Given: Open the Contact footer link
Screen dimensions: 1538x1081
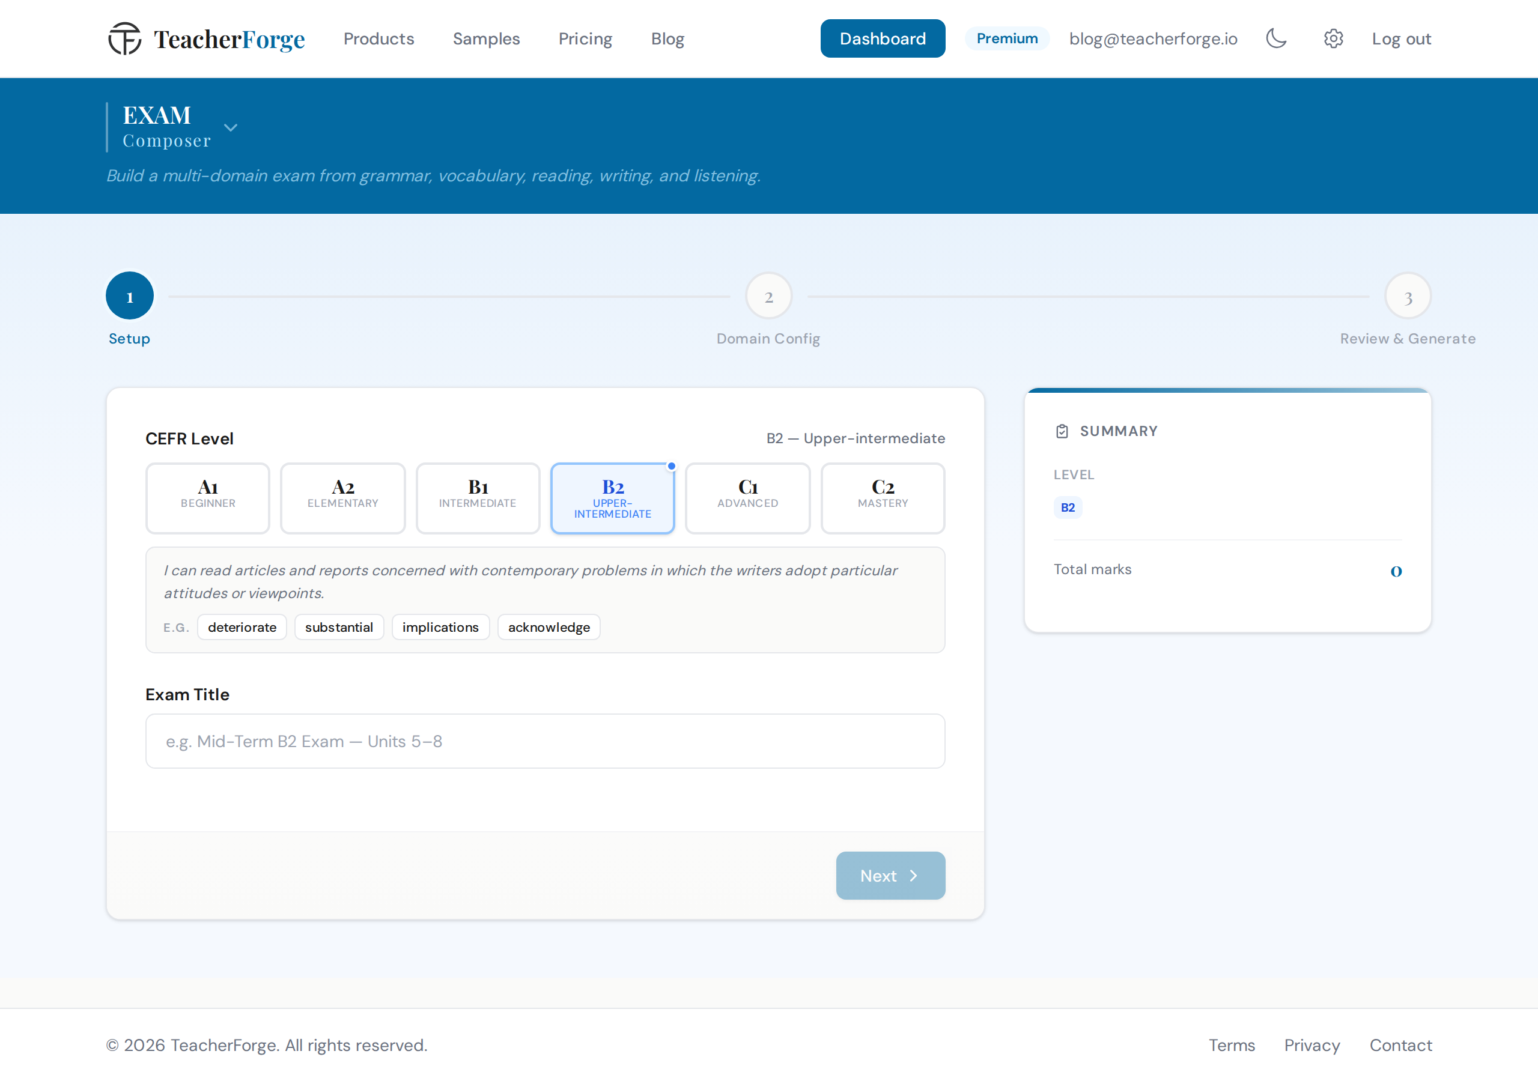Looking at the screenshot, I should point(1400,1045).
